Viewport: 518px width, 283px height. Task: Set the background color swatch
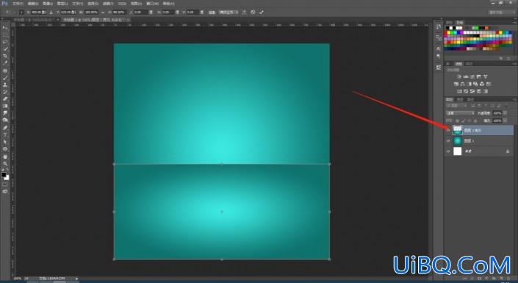click(7, 178)
